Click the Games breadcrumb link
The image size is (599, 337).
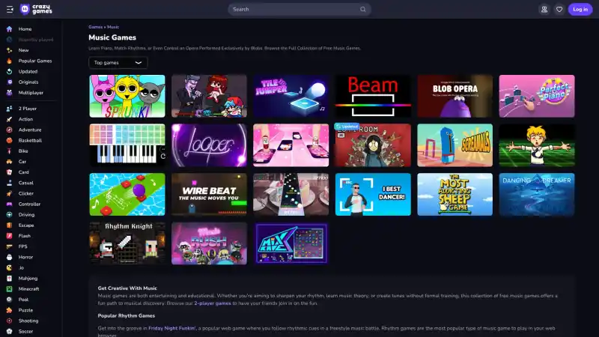pyautogui.click(x=96, y=27)
